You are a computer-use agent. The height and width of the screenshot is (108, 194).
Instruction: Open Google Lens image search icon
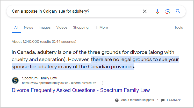168,11
